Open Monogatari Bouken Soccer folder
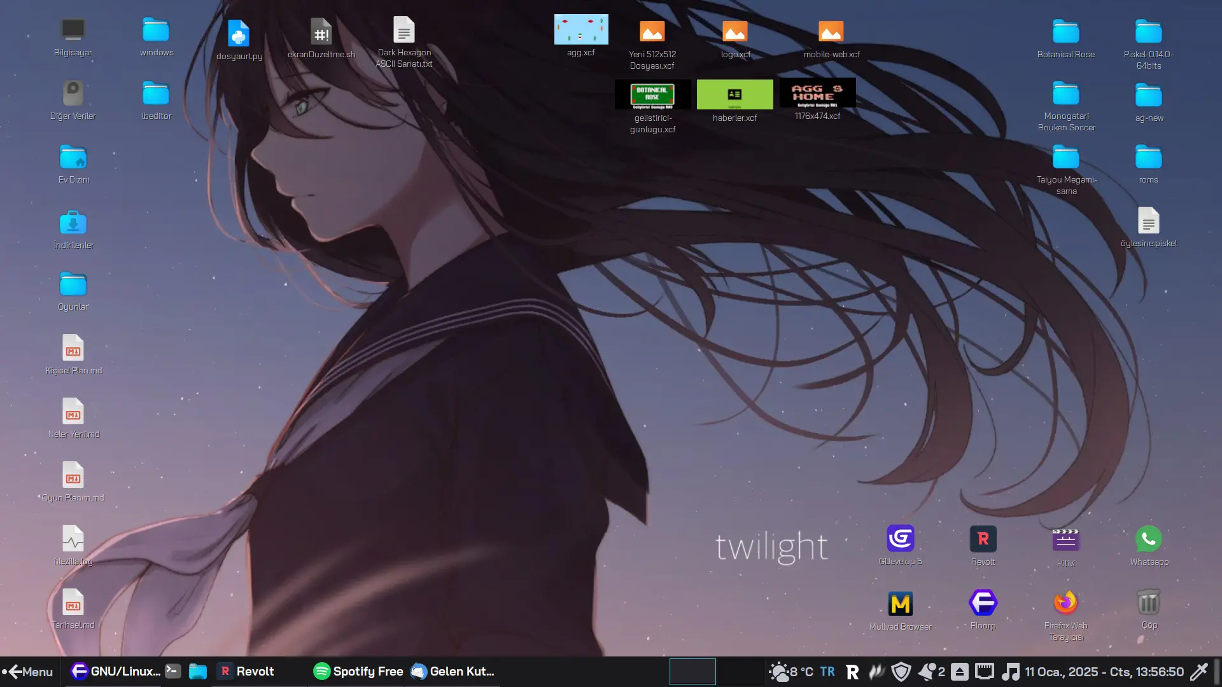 pos(1066,107)
